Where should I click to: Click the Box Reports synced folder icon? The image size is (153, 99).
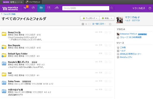click(4, 47)
